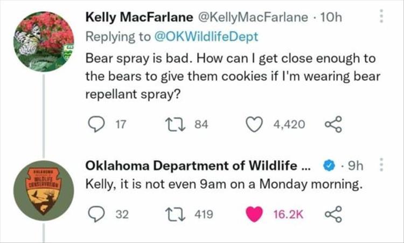Open more options for Kelly's tweet
This screenshot has width=404, height=243.
click(382, 17)
